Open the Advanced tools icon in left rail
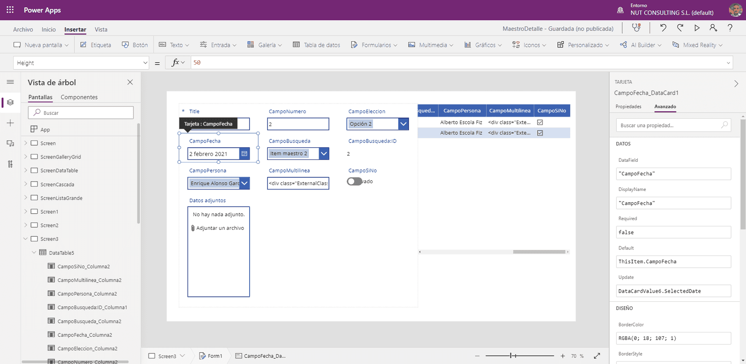The width and height of the screenshot is (746, 364). [10, 164]
